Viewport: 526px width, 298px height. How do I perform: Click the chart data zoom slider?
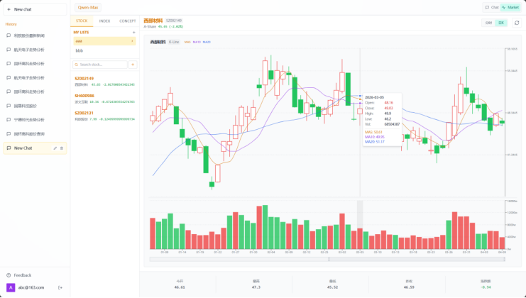[327, 259]
